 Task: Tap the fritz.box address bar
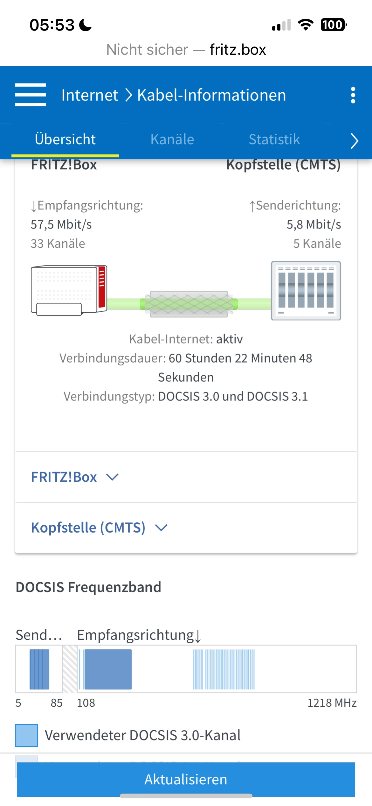186,50
